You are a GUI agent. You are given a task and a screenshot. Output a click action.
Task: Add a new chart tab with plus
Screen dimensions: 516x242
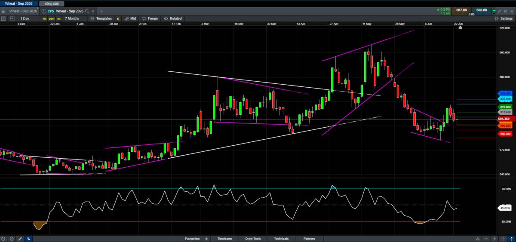click(x=101, y=11)
